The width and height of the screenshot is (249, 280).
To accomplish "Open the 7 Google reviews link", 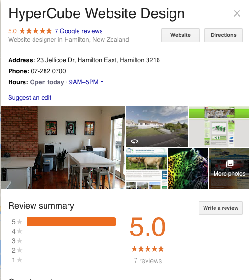I will [x=79, y=31].
